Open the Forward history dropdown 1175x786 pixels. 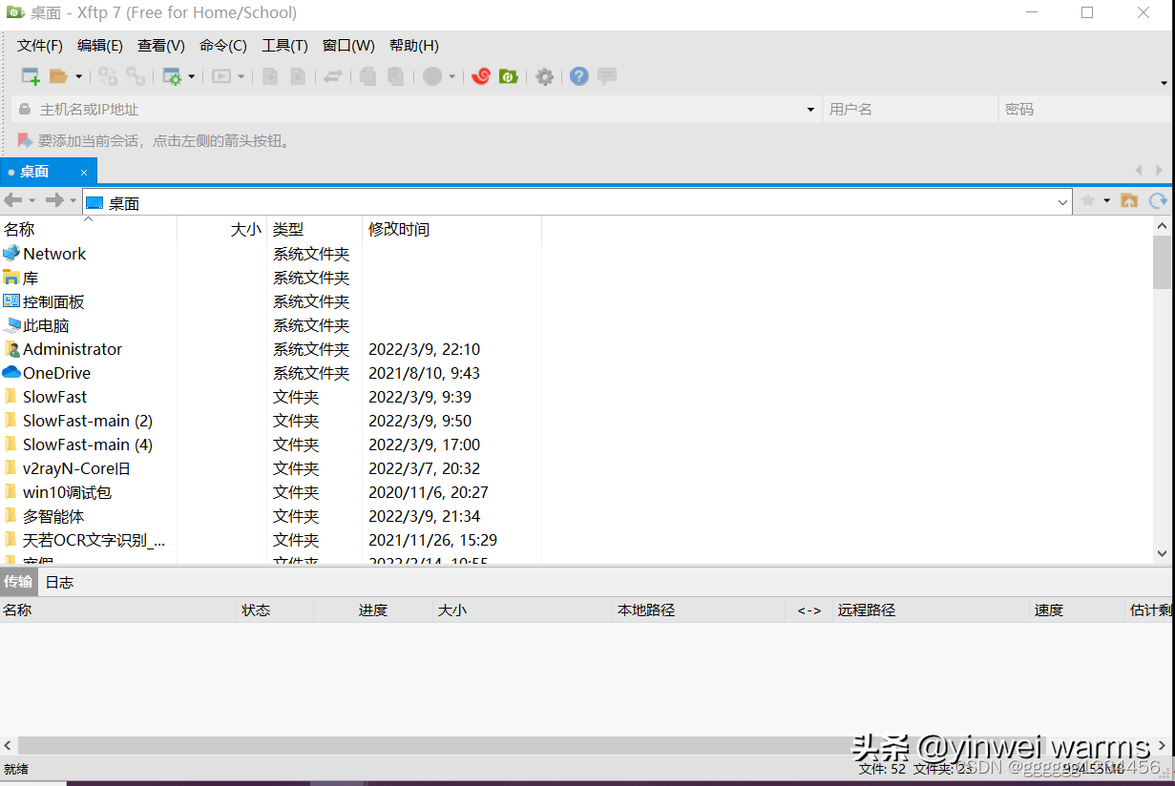pyautogui.click(x=73, y=200)
